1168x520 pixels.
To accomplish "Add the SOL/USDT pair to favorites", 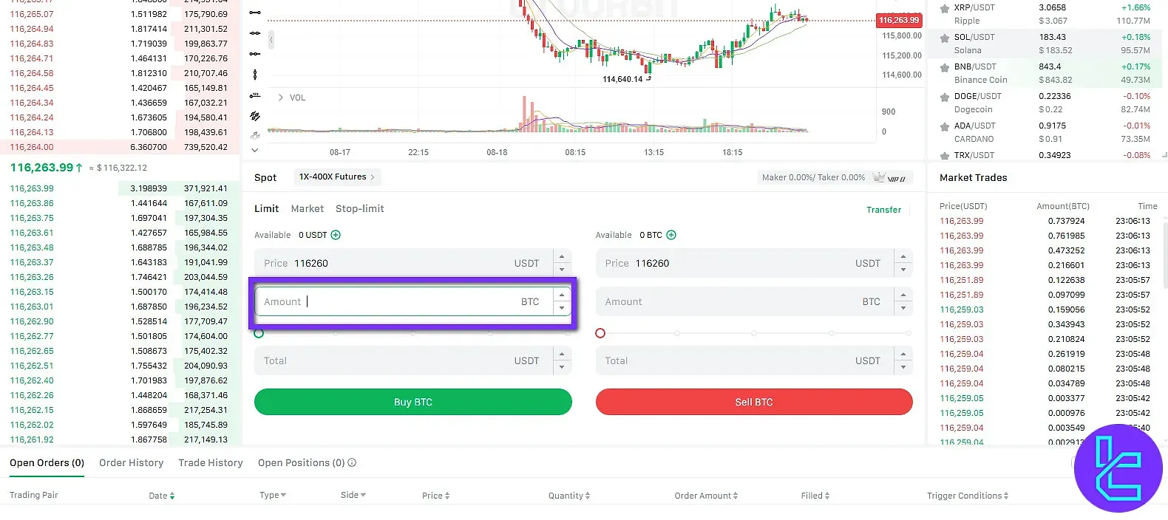I will pos(944,38).
